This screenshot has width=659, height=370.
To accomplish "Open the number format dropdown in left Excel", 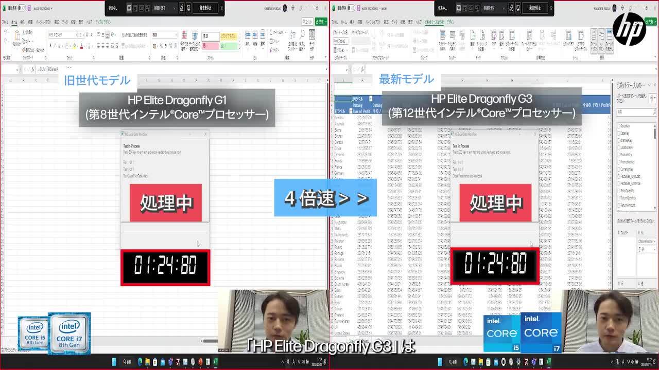I will coord(176,34).
